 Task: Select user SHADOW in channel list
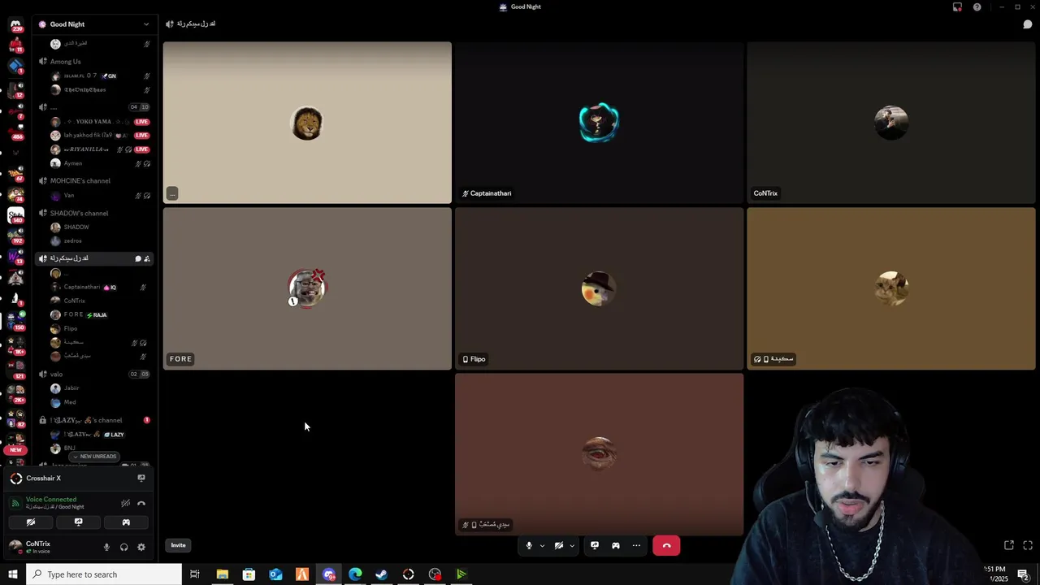click(x=76, y=227)
